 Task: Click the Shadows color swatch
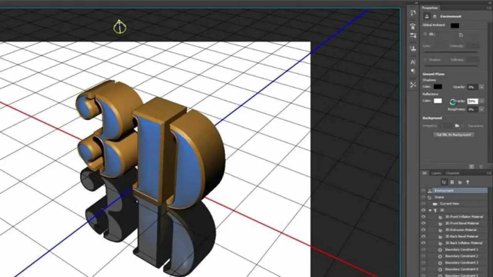438,87
